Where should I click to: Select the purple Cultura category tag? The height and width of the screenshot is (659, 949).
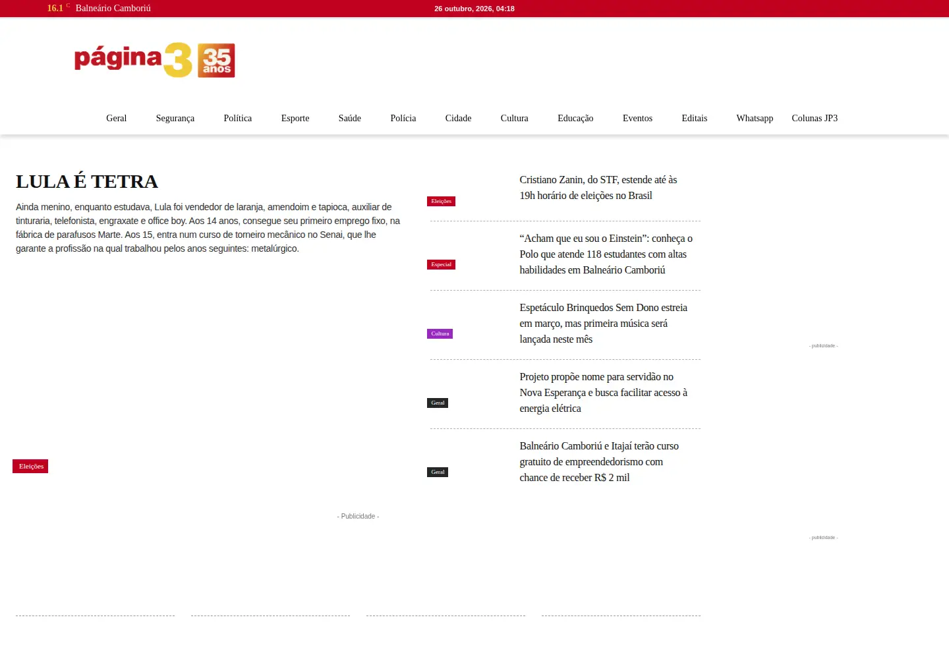click(440, 334)
